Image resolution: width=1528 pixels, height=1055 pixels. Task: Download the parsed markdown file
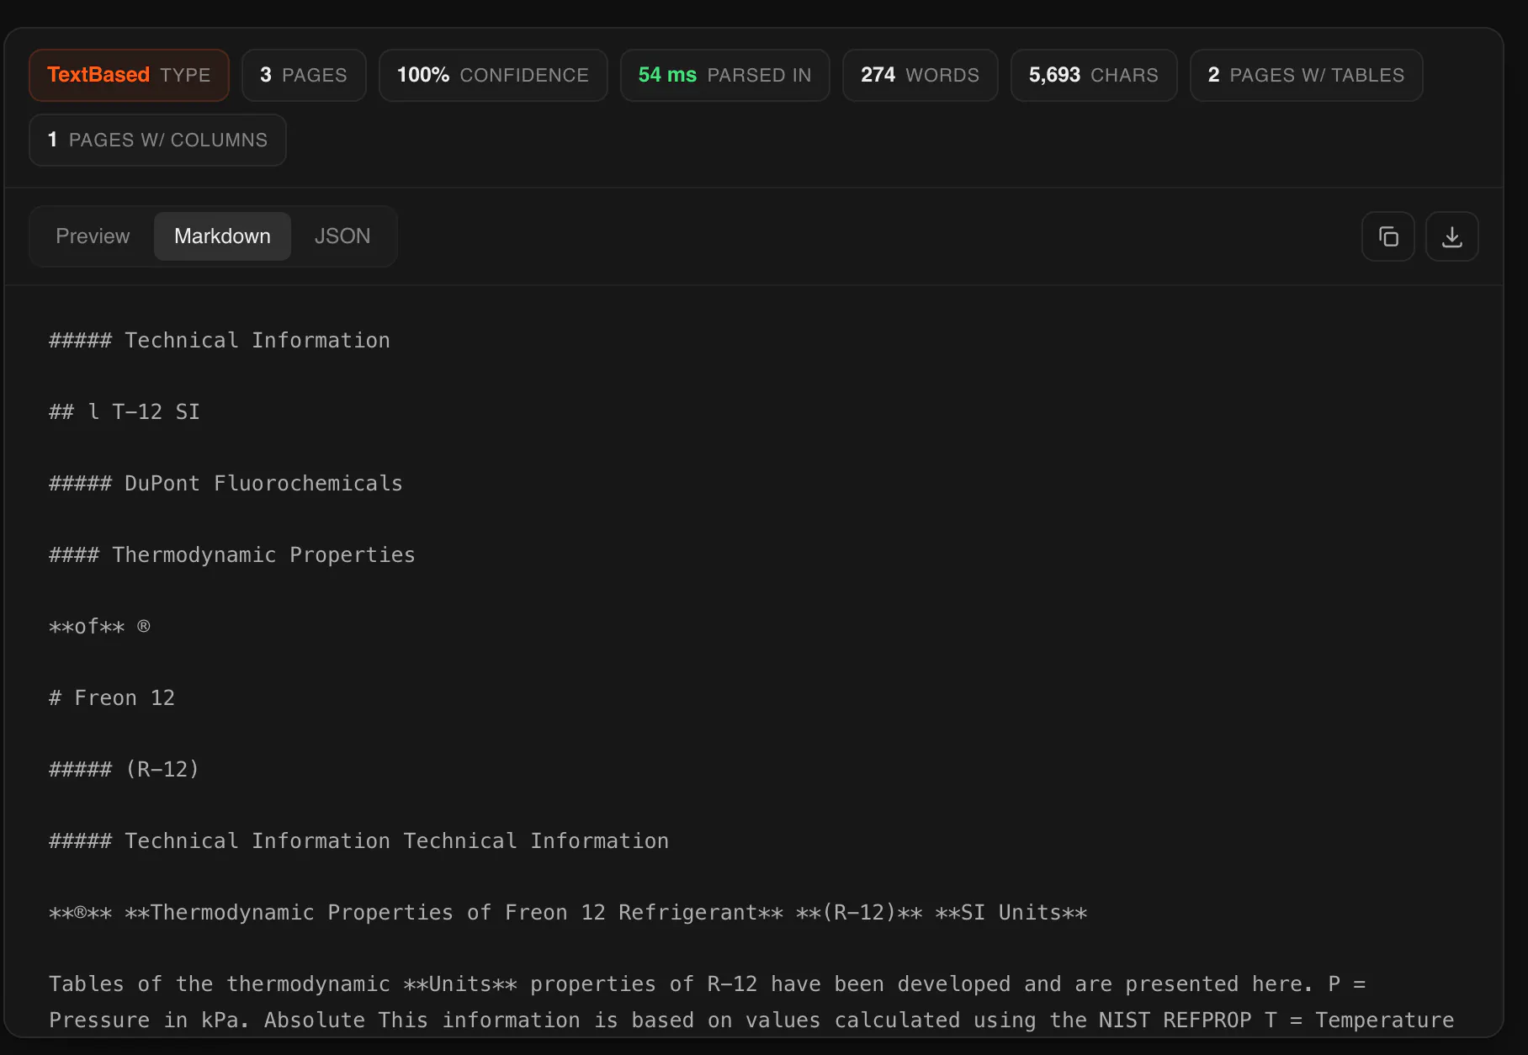pos(1451,236)
